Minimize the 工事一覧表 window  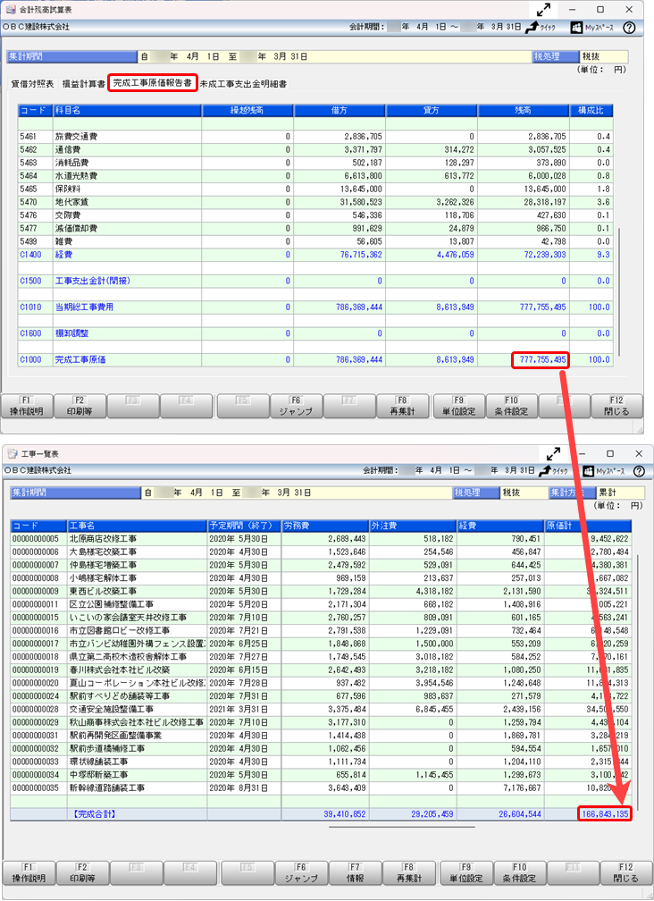click(583, 454)
